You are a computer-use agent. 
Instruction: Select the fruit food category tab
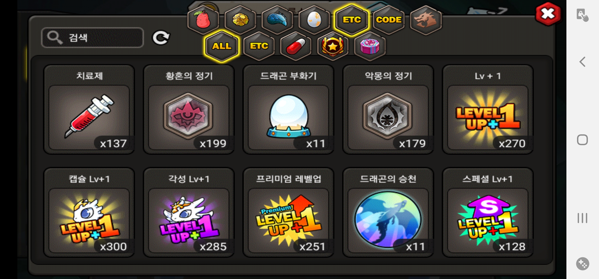pyautogui.click(x=203, y=20)
